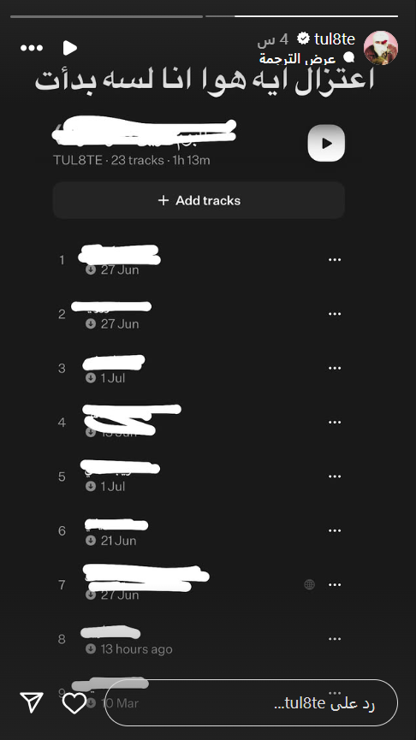The height and width of the screenshot is (740, 416).
Task: Click the reply to tul8te message field
Action: [251, 702]
